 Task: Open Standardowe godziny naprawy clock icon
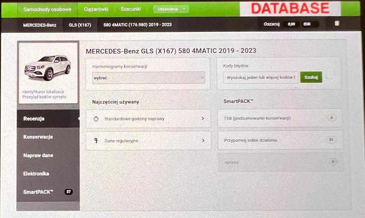click(x=96, y=119)
